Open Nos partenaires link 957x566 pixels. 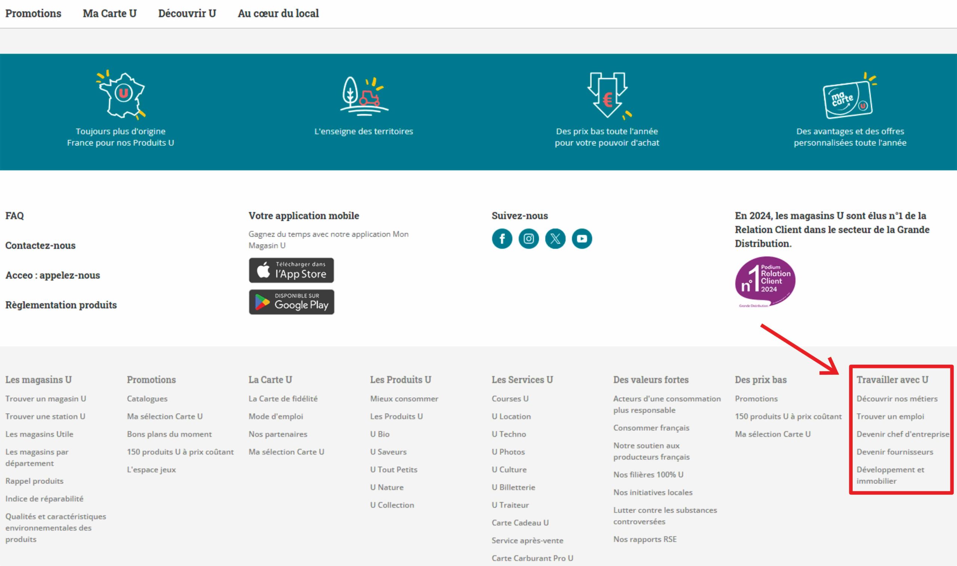278,434
